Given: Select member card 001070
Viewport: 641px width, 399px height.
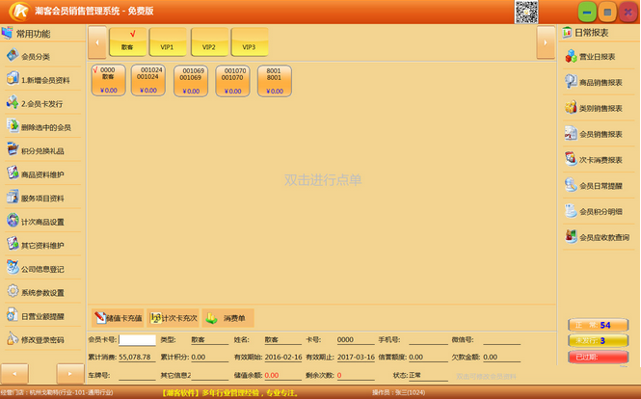Looking at the screenshot, I should point(232,81).
